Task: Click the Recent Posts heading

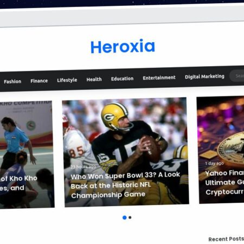Action: [226, 239]
